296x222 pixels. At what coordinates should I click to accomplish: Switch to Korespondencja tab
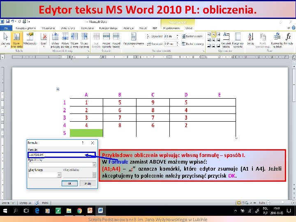coord(109,28)
